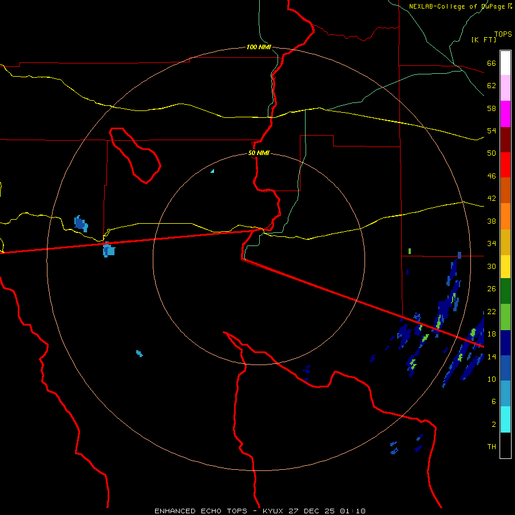Click the 100 NMI range ring label
This screenshot has width=515, height=515.
(259, 47)
